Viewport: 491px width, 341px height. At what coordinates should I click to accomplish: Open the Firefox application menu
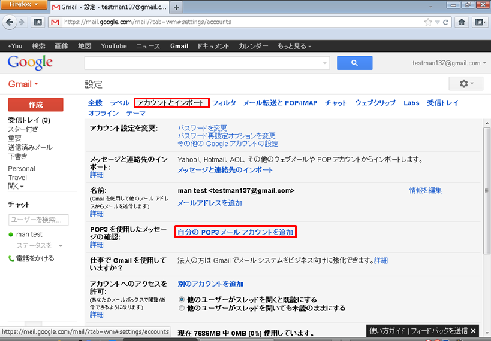[x=23, y=4]
